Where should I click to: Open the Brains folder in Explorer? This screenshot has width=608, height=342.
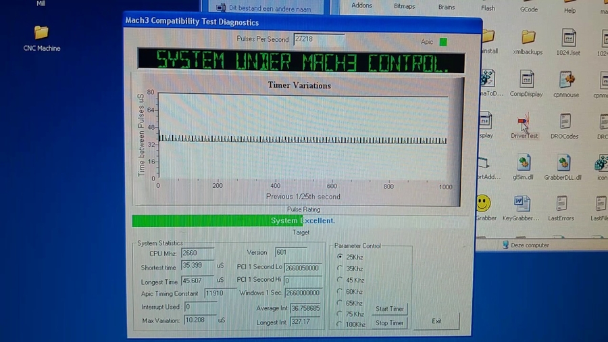point(447,7)
